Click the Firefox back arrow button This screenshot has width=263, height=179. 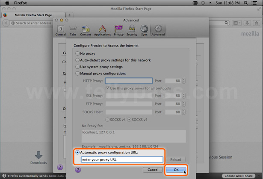pos(6,23)
